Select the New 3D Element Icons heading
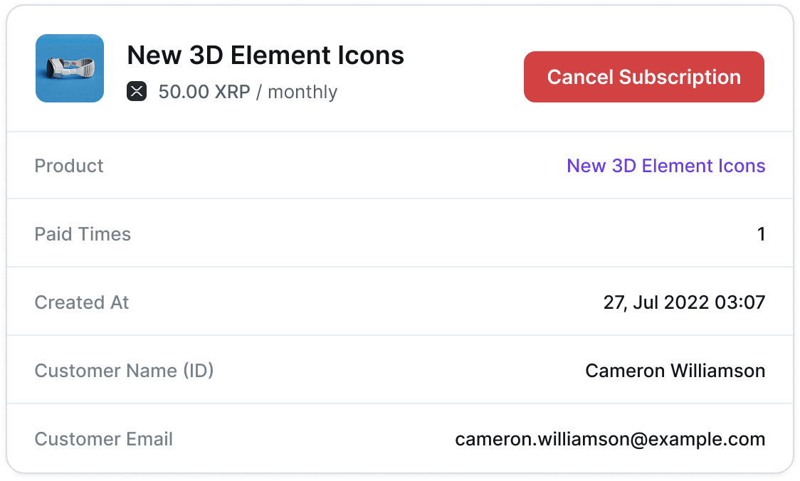The width and height of the screenshot is (800, 481). coord(265,55)
